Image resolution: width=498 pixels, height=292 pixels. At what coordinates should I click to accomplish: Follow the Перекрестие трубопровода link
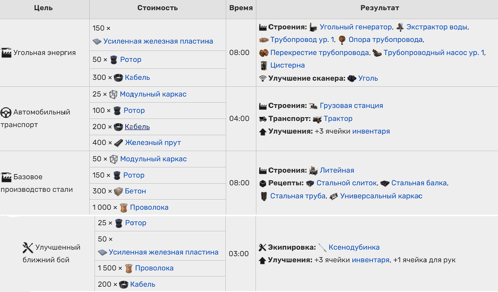(x=320, y=53)
